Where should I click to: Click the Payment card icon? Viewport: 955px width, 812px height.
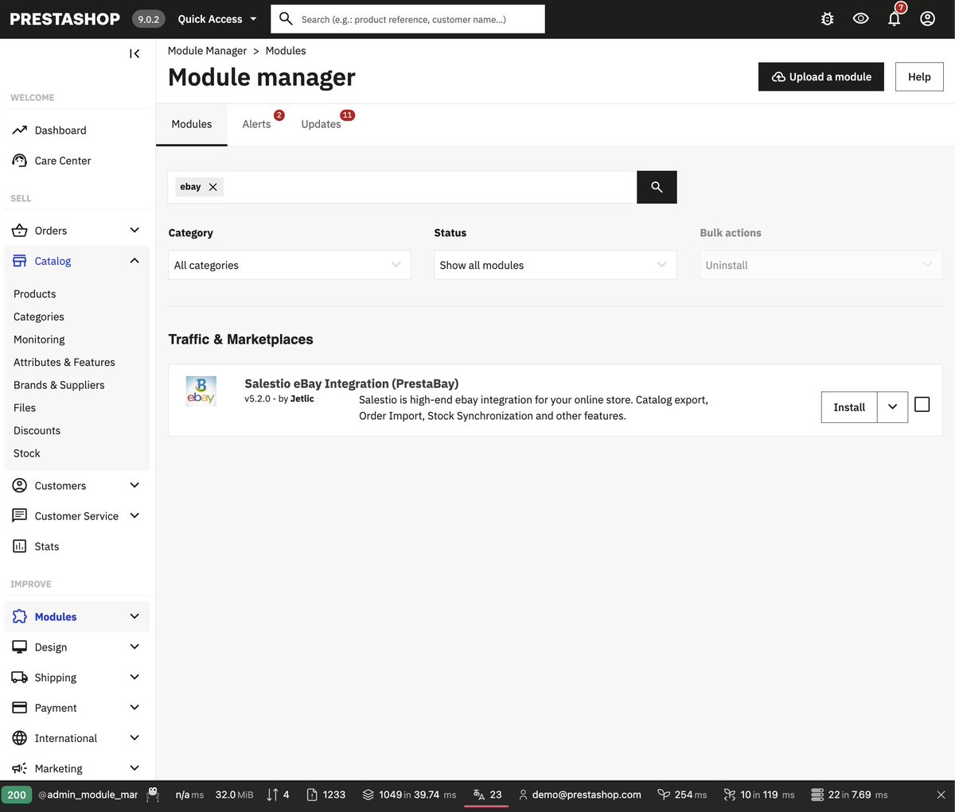pyautogui.click(x=20, y=708)
